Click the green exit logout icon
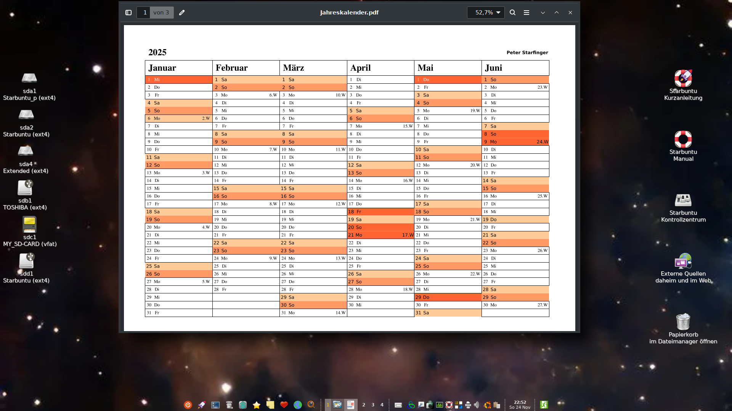Image resolution: width=732 pixels, height=411 pixels. click(544, 405)
